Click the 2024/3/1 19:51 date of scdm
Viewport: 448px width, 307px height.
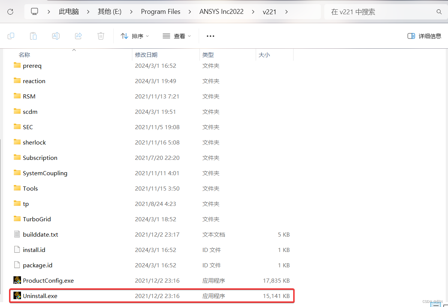(x=156, y=112)
